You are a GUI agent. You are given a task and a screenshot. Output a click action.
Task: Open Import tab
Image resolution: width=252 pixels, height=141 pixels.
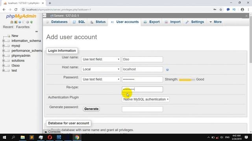(172, 22)
